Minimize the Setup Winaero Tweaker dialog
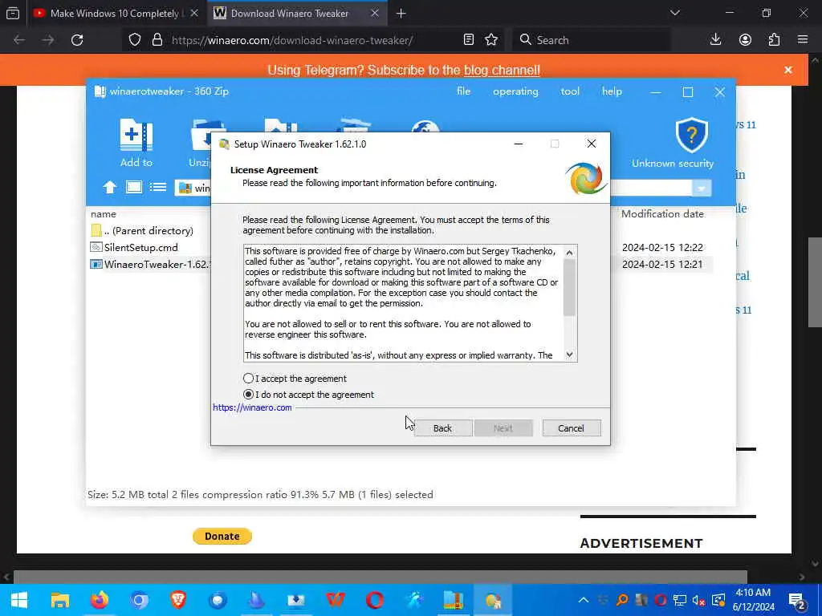The height and width of the screenshot is (616, 822). (519, 144)
